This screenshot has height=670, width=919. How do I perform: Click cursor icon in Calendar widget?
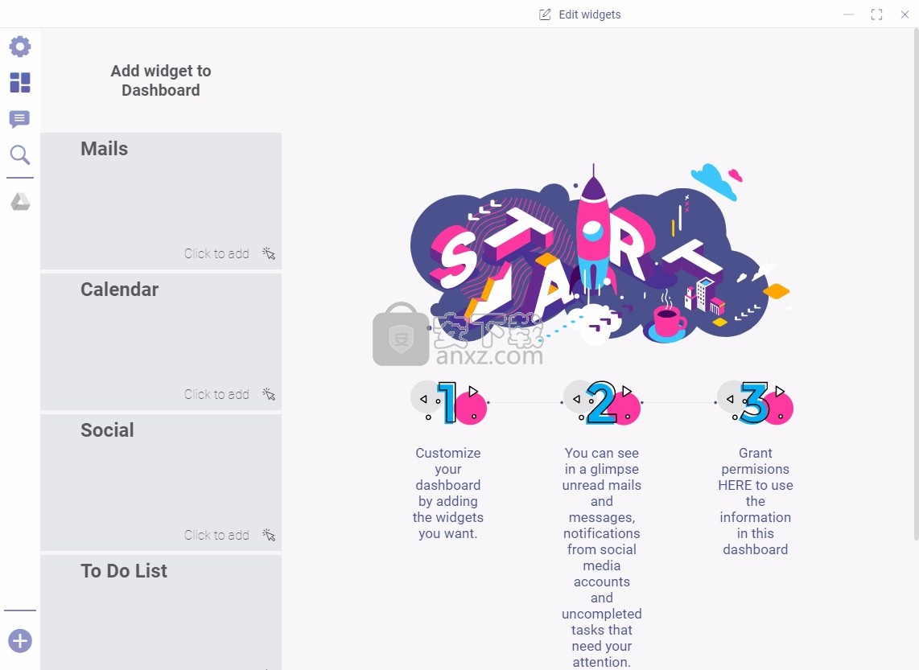click(x=269, y=394)
